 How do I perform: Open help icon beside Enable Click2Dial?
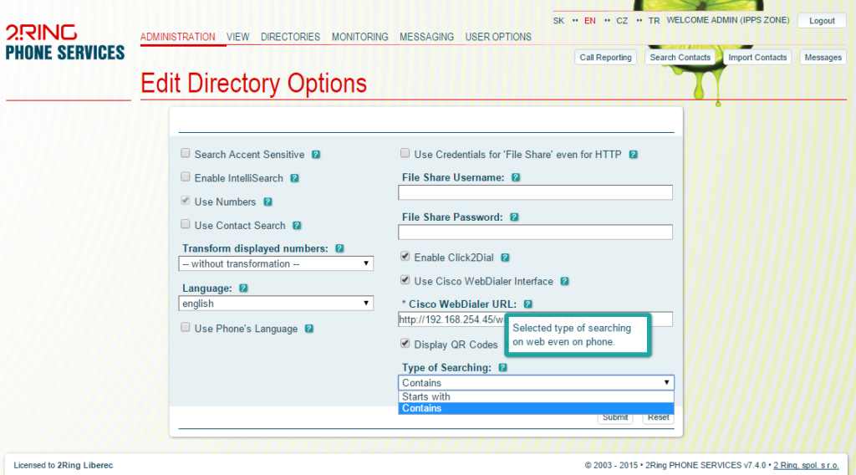(505, 258)
